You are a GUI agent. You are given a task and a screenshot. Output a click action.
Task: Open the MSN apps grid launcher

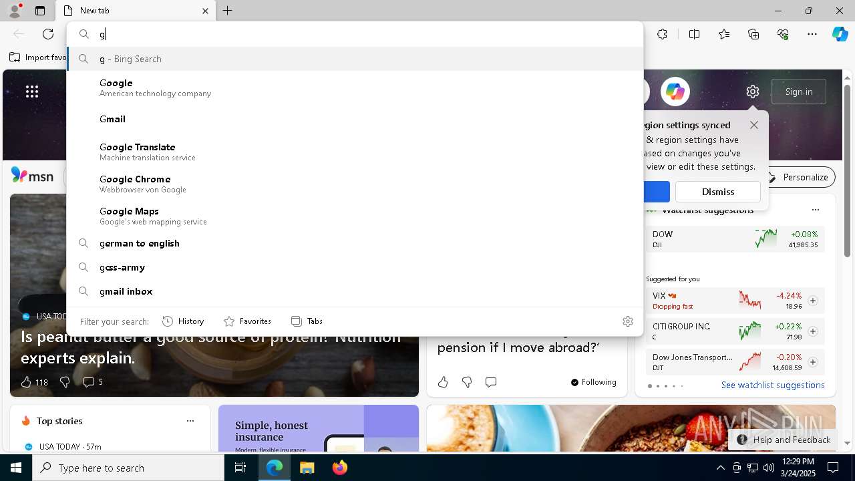tap(32, 92)
